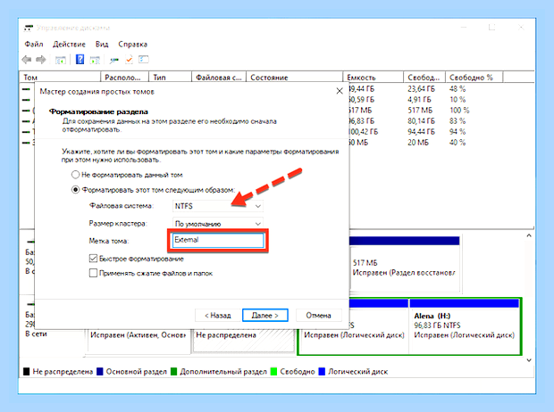554x412 pixels.
Task: Click the disk connect toolbar icon
Action: point(113,61)
